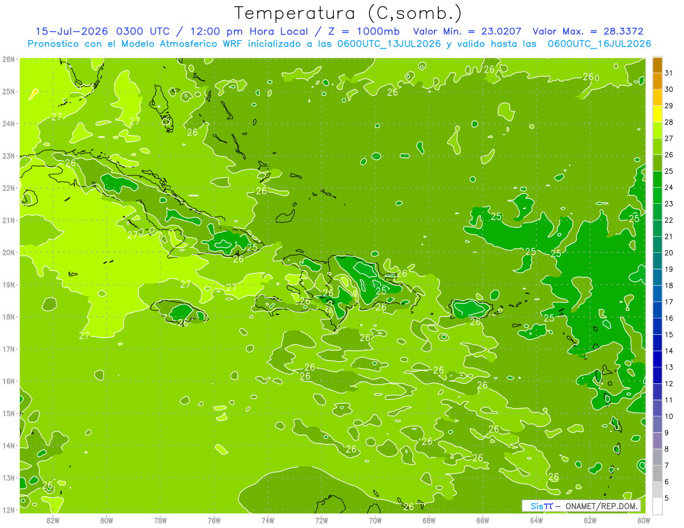Image resolution: width=684 pixels, height=528 pixels.
Task: Click the latitude label '19N'
Action: (9, 284)
